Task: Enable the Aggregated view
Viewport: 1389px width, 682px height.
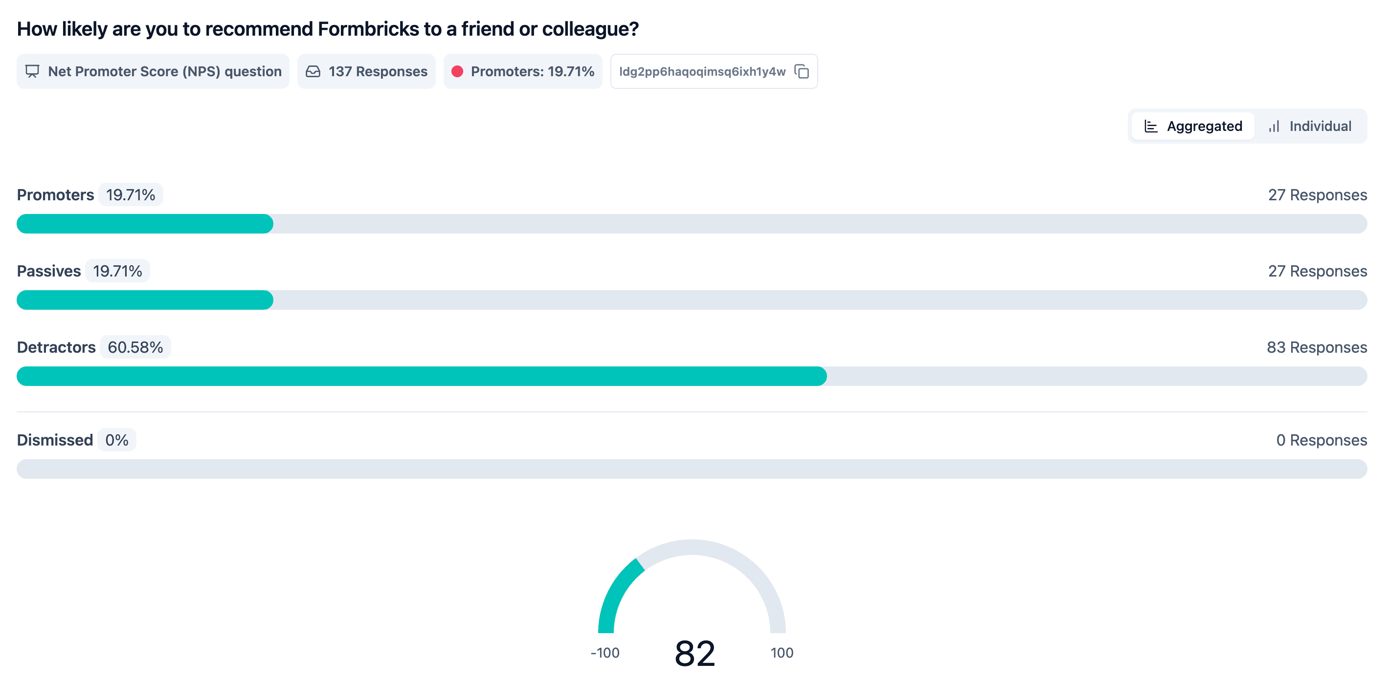Action: [x=1191, y=126]
